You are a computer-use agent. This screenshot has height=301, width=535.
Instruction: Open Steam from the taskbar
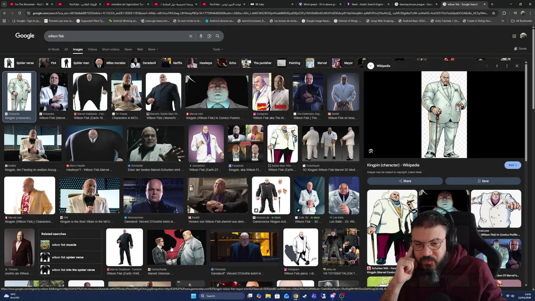coord(305,296)
